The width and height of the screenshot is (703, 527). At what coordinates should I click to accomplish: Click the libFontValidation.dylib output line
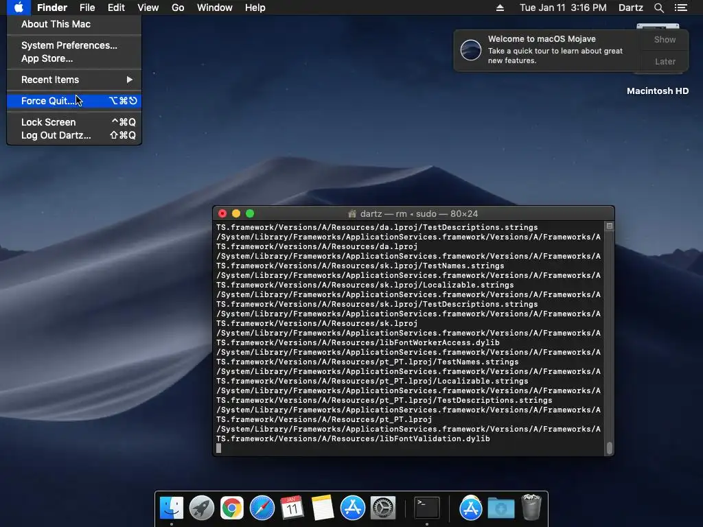(354, 438)
